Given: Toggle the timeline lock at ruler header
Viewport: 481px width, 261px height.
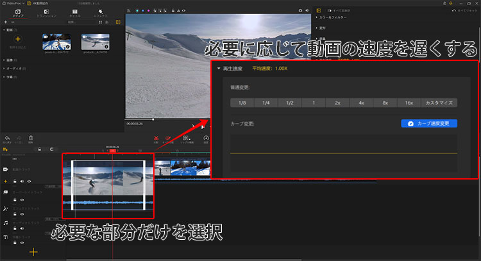Looking at the screenshot, I should [x=39, y=149].
